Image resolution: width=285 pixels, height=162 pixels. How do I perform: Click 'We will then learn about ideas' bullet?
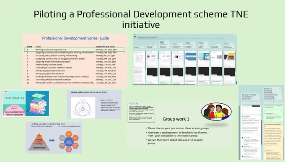pyautogui.click(x=175, y=141)
